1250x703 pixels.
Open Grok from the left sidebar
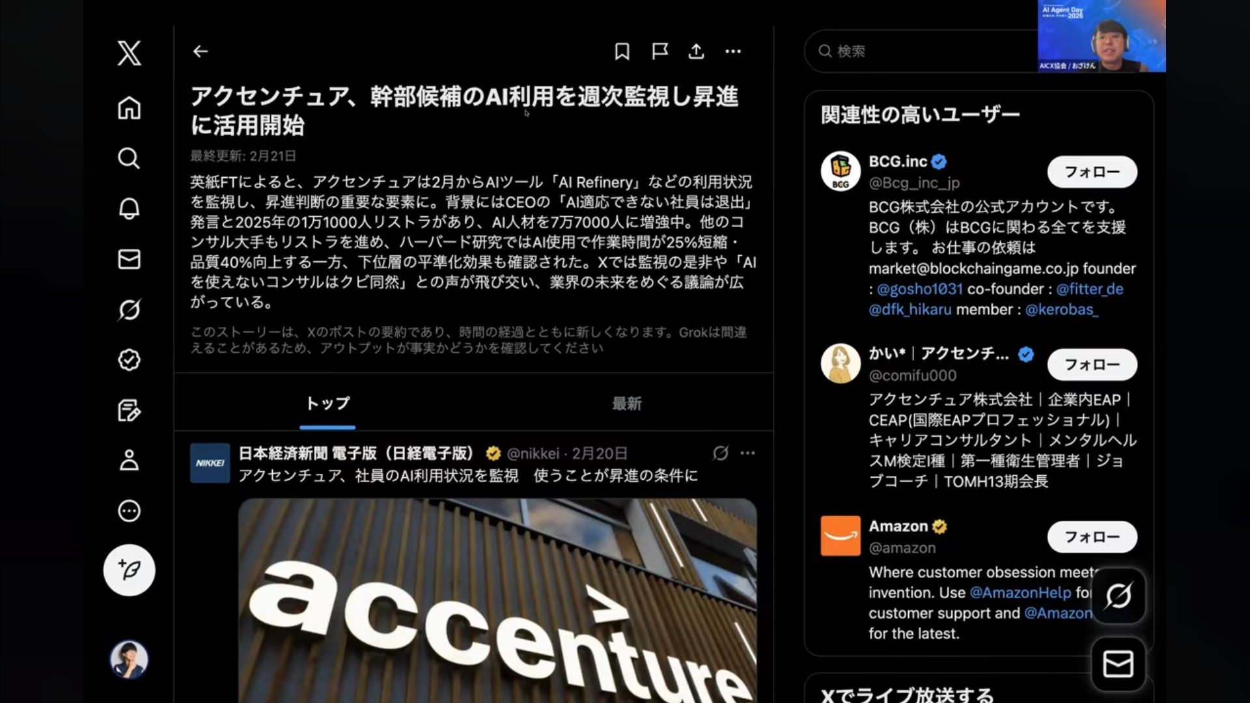(129, 310)
